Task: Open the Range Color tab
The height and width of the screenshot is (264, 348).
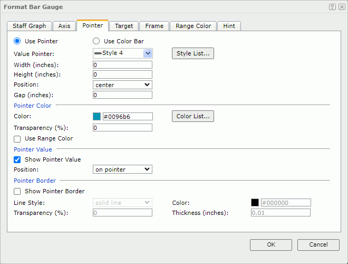Action: [x=194, y=26]
